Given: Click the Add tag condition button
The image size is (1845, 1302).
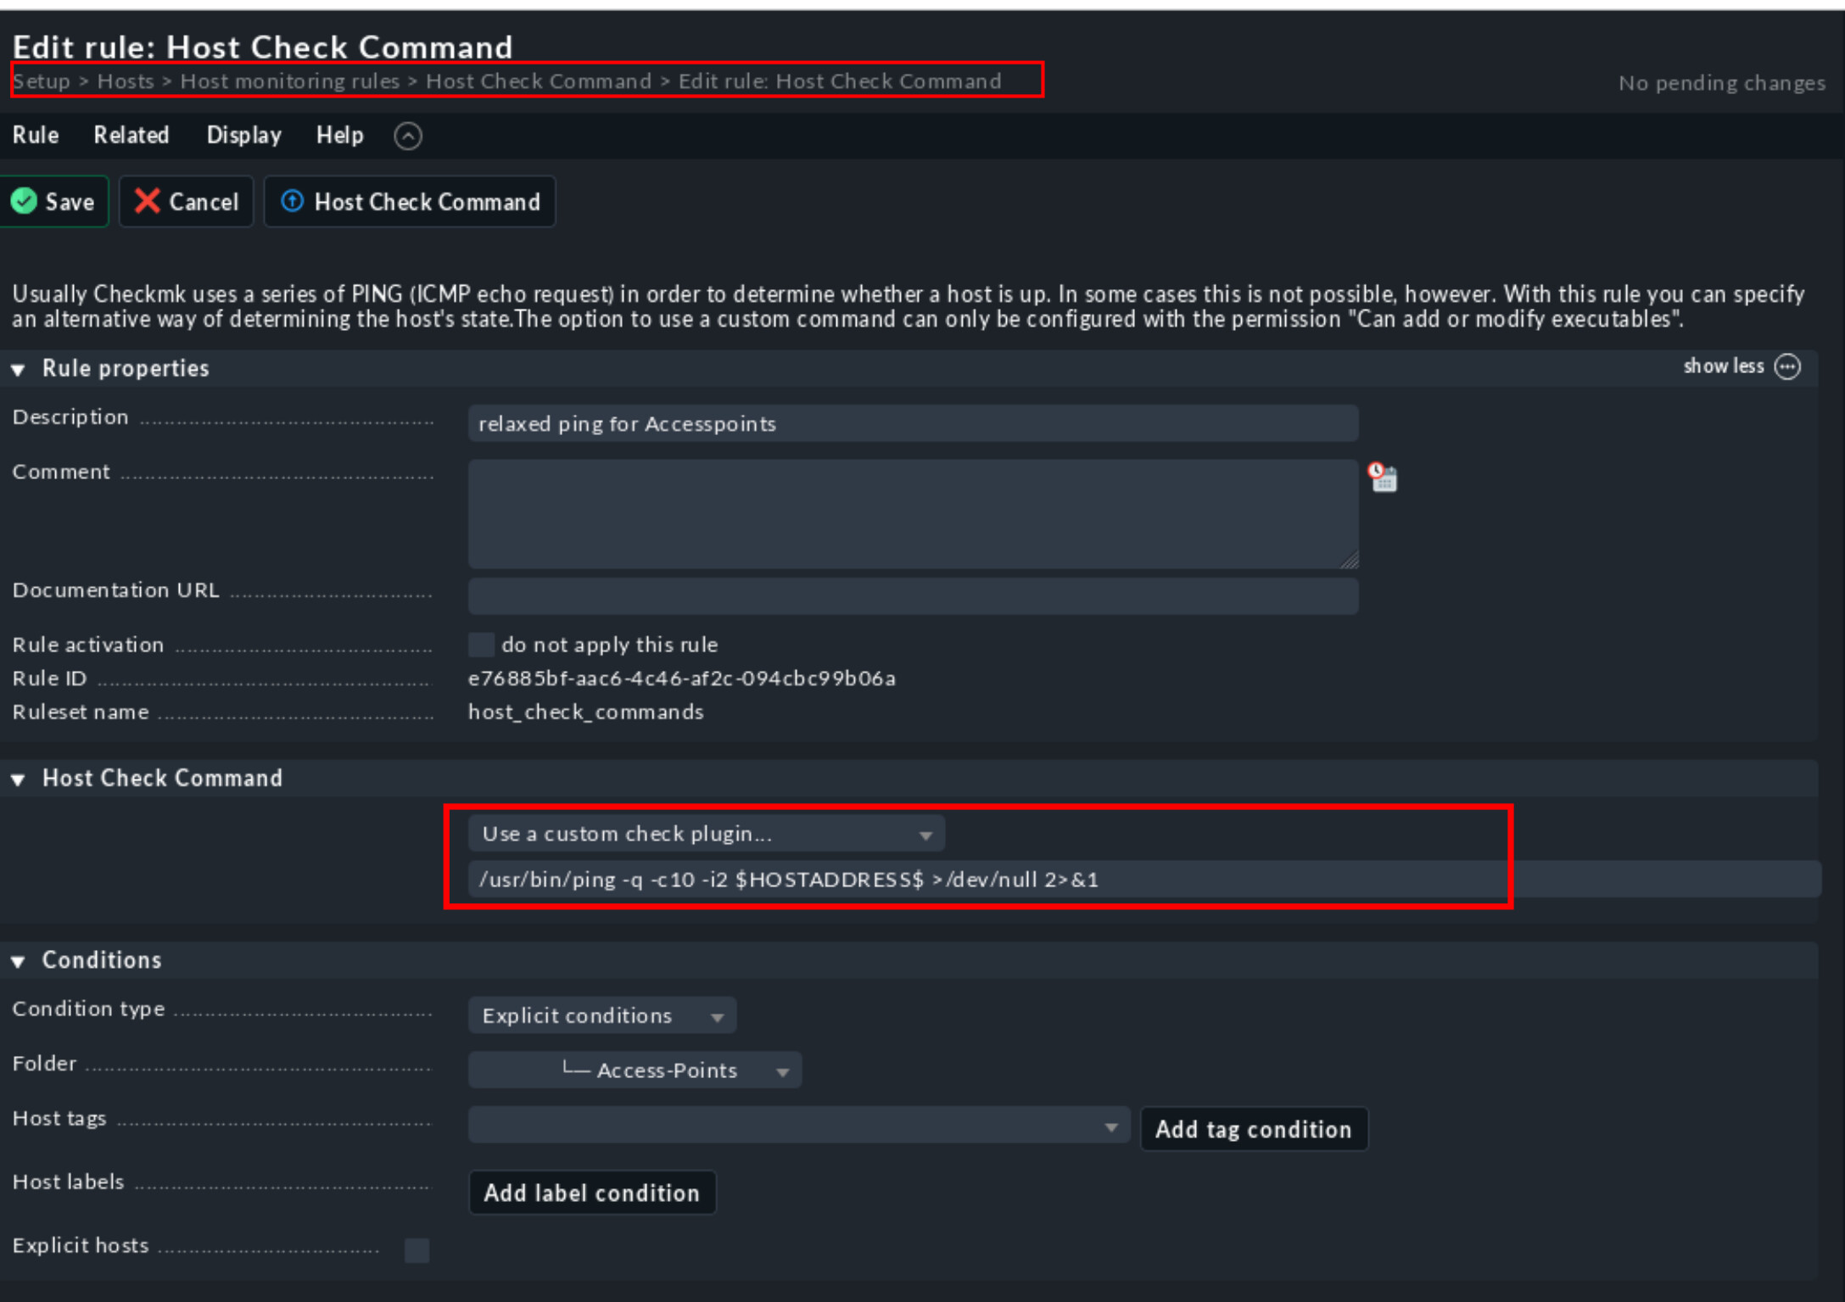Looking at the screenshot, I should click(1253, 1129).
